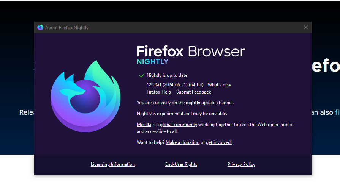Close the About Firefox Nightly dialog
340x195 pixels.
point(306,27)
